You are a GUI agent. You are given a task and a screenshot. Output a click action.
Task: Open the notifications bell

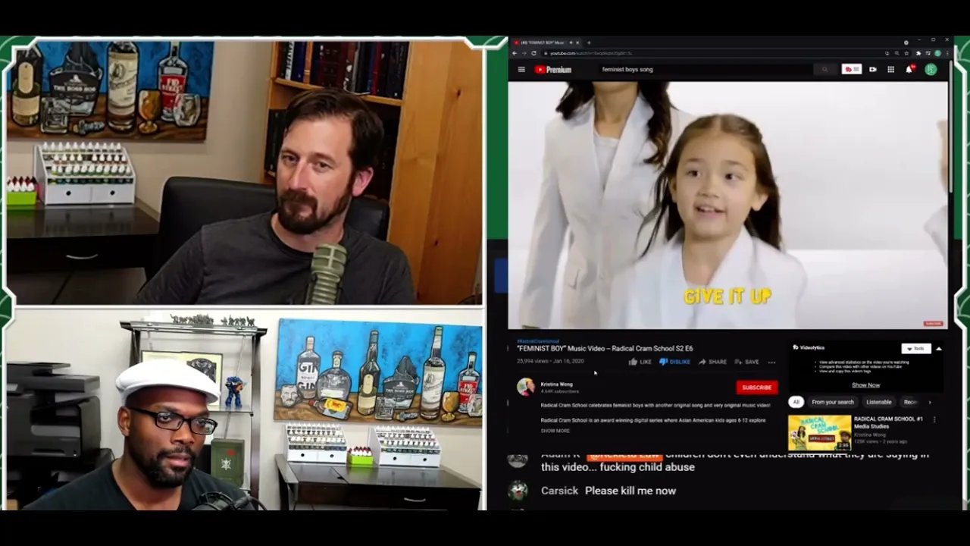coord(909,69)
